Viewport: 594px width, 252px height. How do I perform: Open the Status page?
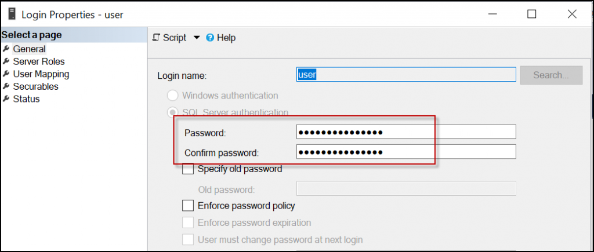26,98
